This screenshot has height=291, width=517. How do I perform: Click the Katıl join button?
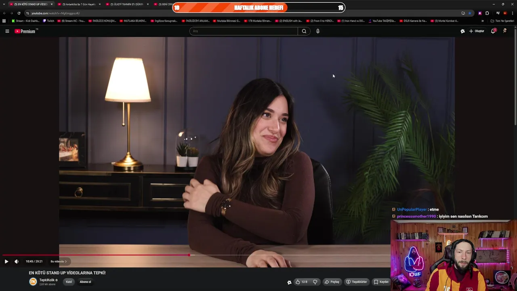[x=69, y=282]
